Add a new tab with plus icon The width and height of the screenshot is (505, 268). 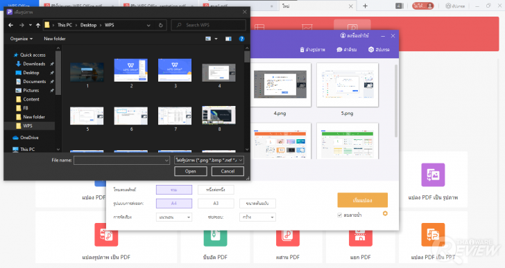tap(365, 6)
